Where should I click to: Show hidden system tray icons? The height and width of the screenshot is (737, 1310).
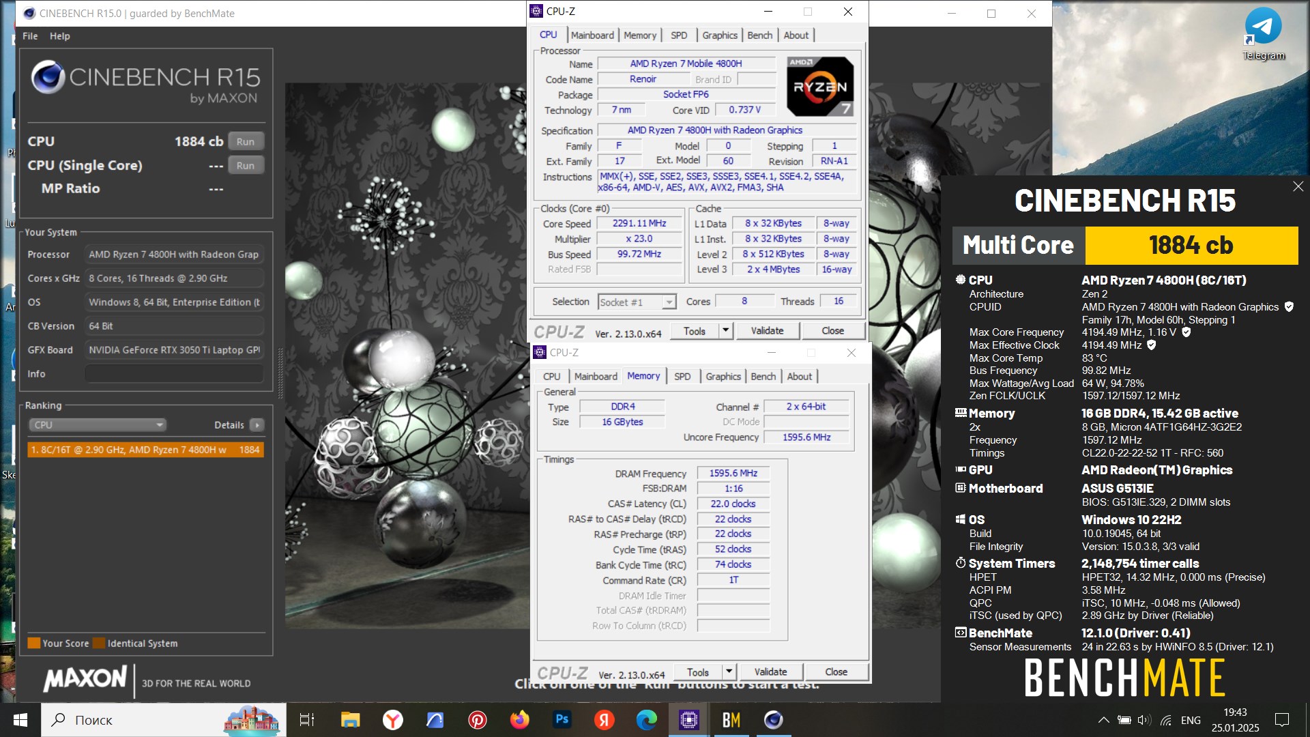click(1103, 720)
